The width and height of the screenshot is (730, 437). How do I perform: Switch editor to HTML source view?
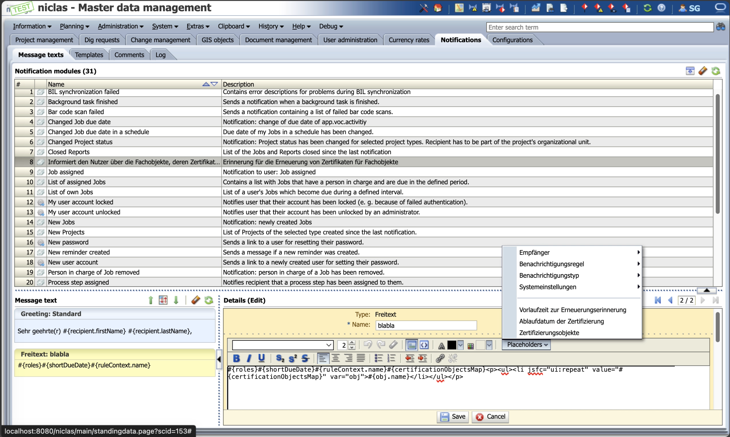pyautogui.click(x=424, y=345)
